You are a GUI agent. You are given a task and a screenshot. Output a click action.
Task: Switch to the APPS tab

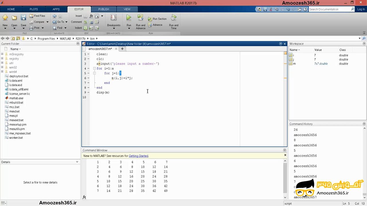(56, 9)
